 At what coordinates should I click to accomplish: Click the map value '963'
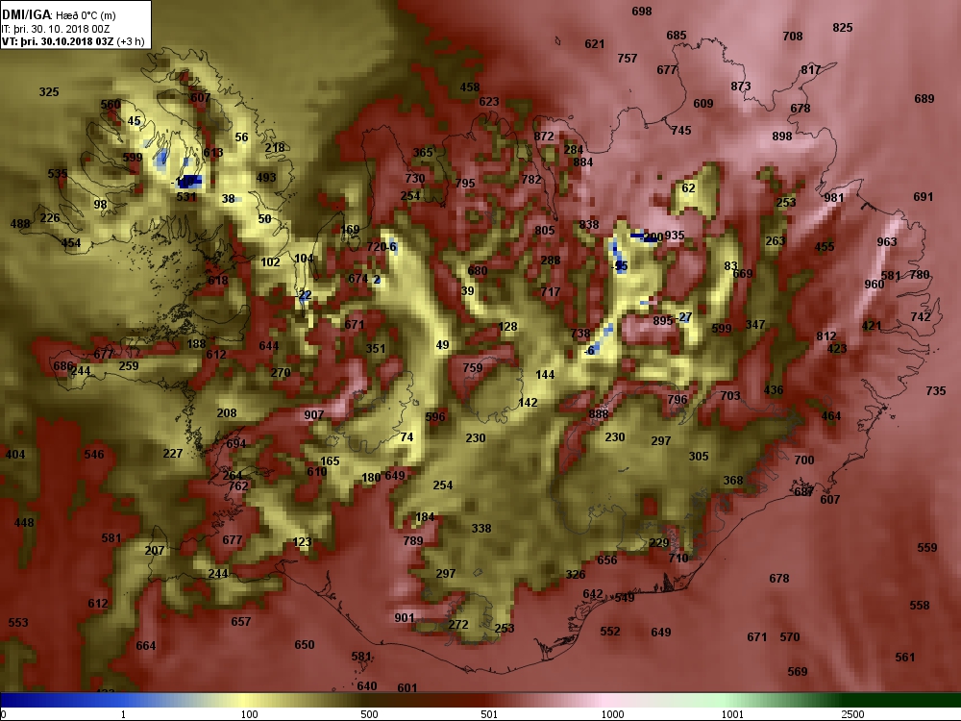(x=887, y=241)
